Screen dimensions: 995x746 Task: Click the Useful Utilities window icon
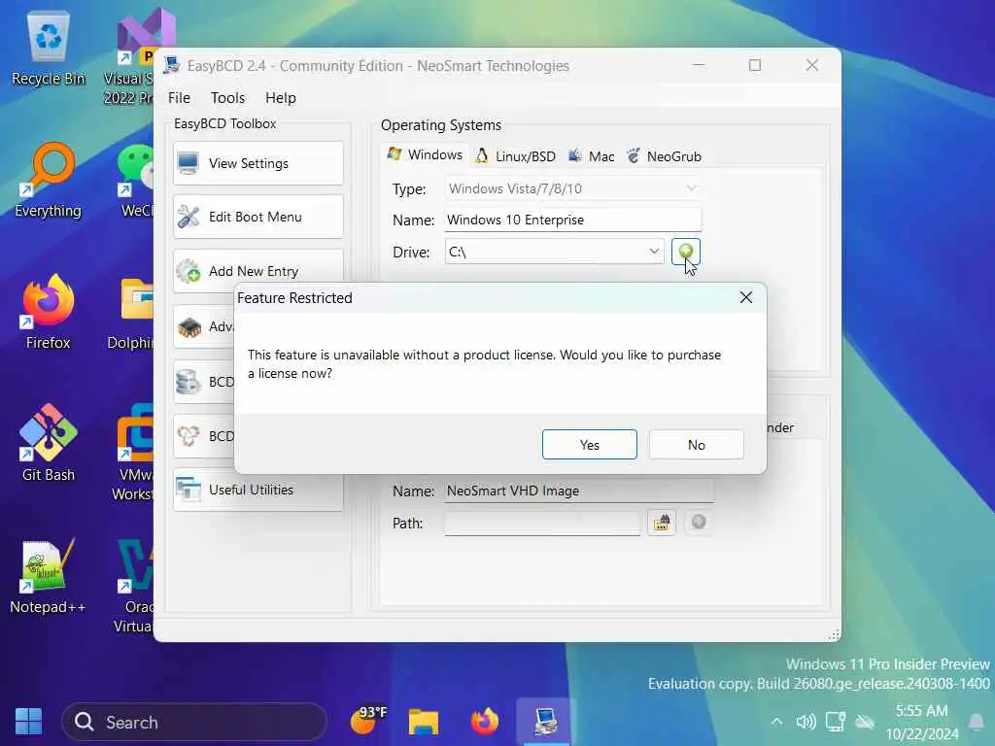pyautogui.click(x=189, y=490)
